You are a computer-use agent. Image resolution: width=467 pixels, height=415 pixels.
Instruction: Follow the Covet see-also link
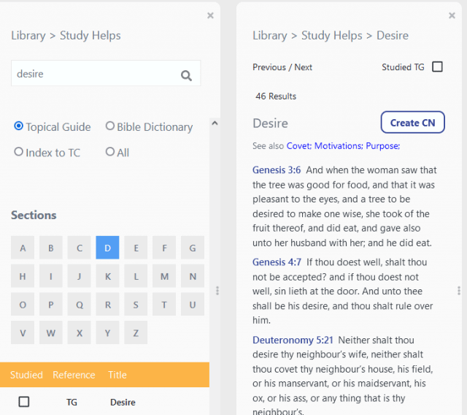pyautogui.click(x=298, y=146)
